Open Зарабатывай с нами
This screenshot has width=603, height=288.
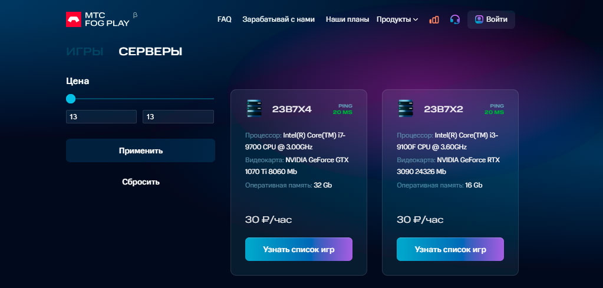(278, 19)
